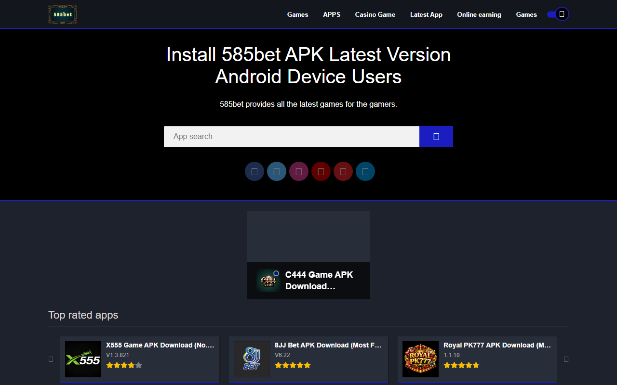Image resolution: width=617 pixels, height=385 pixels.
Task: Click the featured banner image placeholder
Action: point(308,236)
